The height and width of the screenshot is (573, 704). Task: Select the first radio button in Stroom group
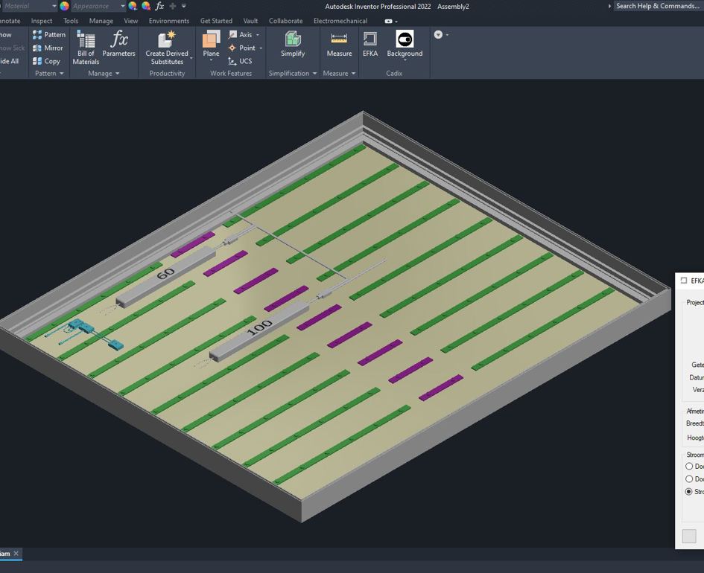[x=689, y=467]
